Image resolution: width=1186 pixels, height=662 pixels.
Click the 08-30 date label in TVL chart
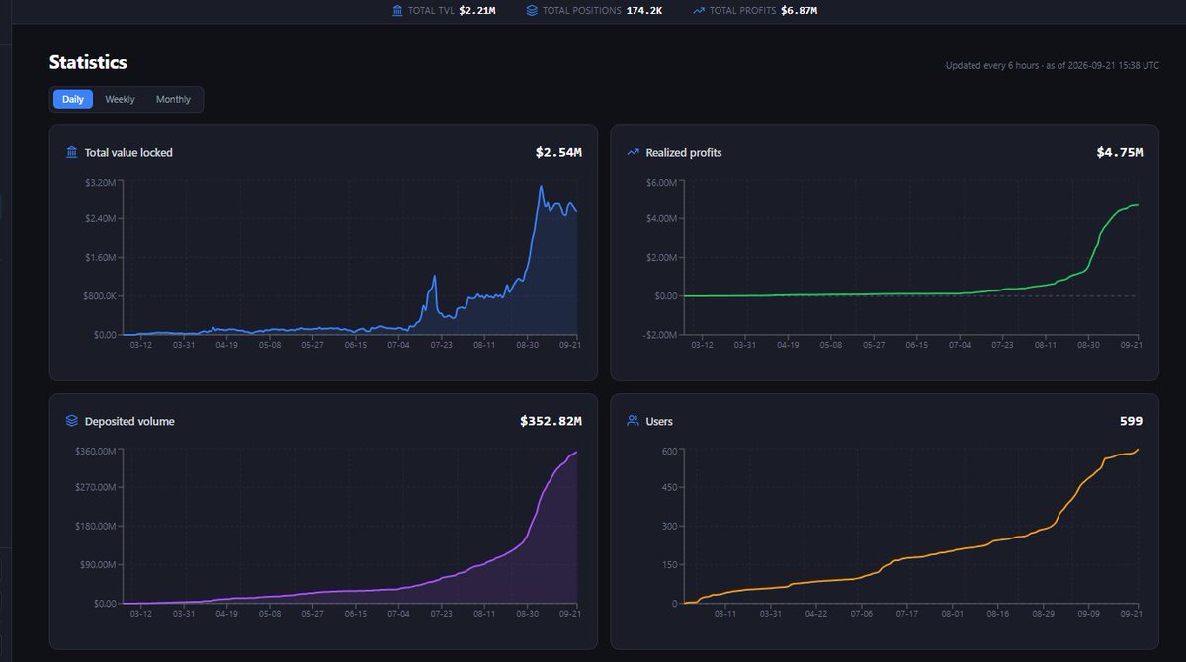pyautogui.click(x=527, y=345)
